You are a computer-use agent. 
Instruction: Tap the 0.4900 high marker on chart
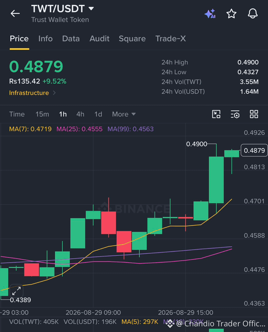pyautogui.click(x=197, y=144)
